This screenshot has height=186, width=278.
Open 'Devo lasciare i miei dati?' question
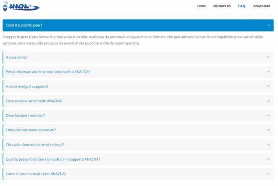pos(25,115)
